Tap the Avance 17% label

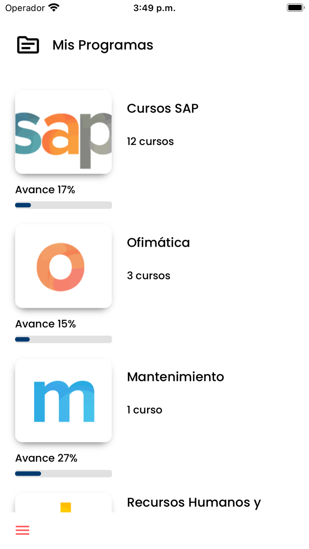pos(45,189)
